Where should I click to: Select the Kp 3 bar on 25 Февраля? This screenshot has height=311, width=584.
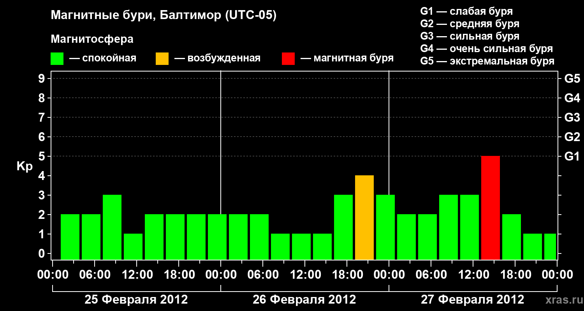click(x=112, y=227)
